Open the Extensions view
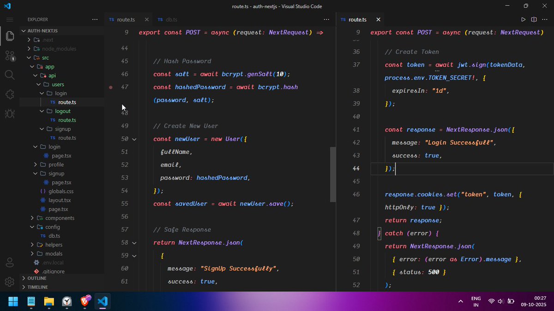This screenshot has height=311, width=554. coord(10,94)
